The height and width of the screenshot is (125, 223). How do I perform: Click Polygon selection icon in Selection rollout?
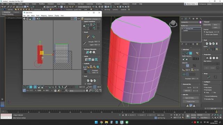point(191,53)
